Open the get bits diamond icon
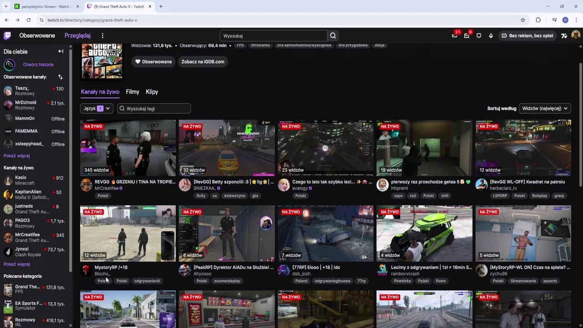Viewport: 583px width, 328px height. 491,36
